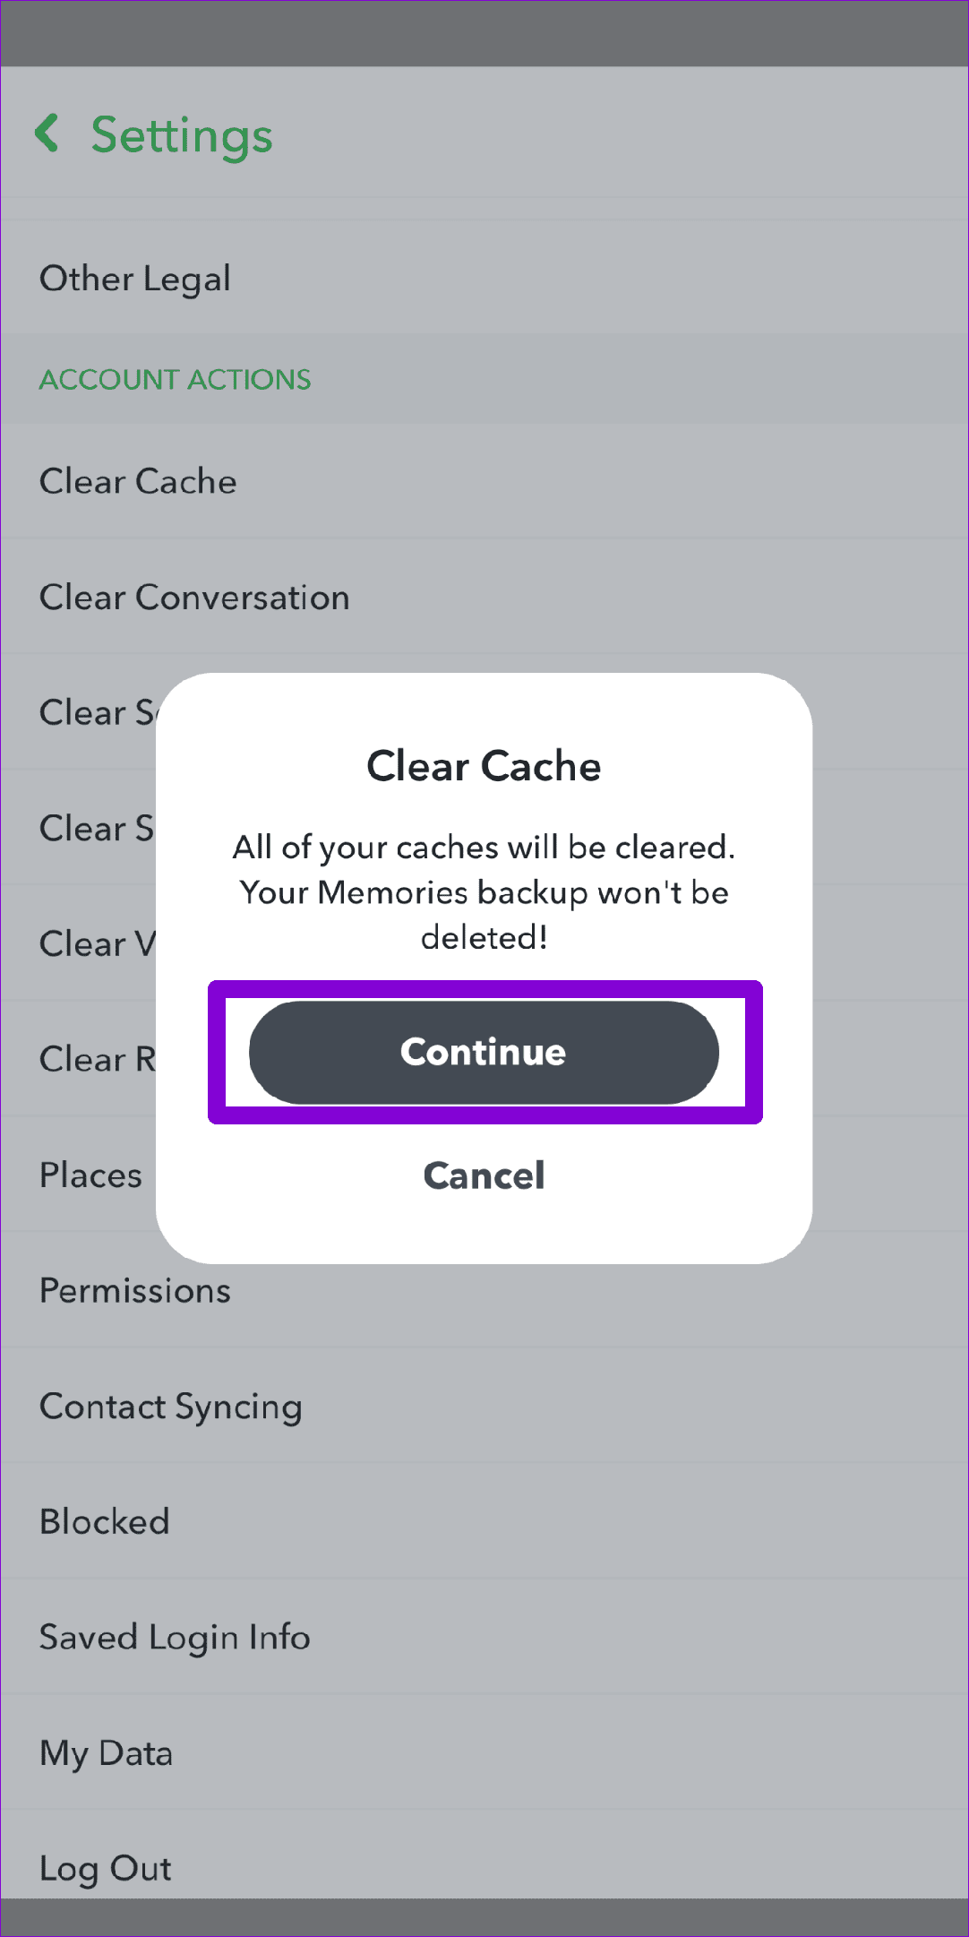969x1937 pixels.
Task: View your Blocked users list
Action: click(104, 1521)
